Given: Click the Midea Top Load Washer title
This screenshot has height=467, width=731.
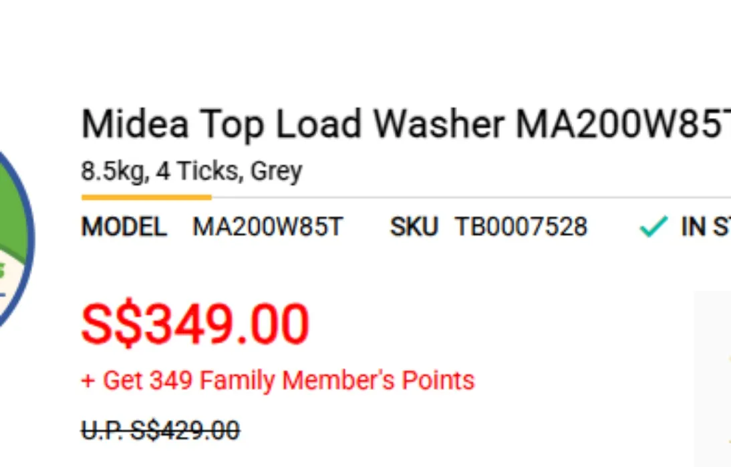Looking at the screenshot, I should [x=406, y=124].
